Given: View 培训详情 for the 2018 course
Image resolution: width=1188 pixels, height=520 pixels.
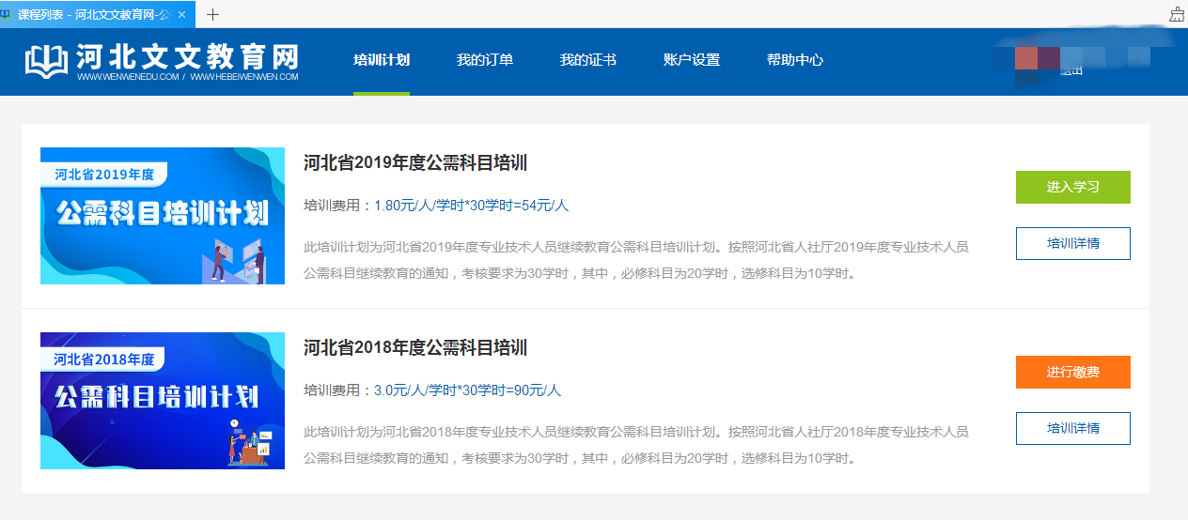Looking at the screenshot, I should (1072, 428).
